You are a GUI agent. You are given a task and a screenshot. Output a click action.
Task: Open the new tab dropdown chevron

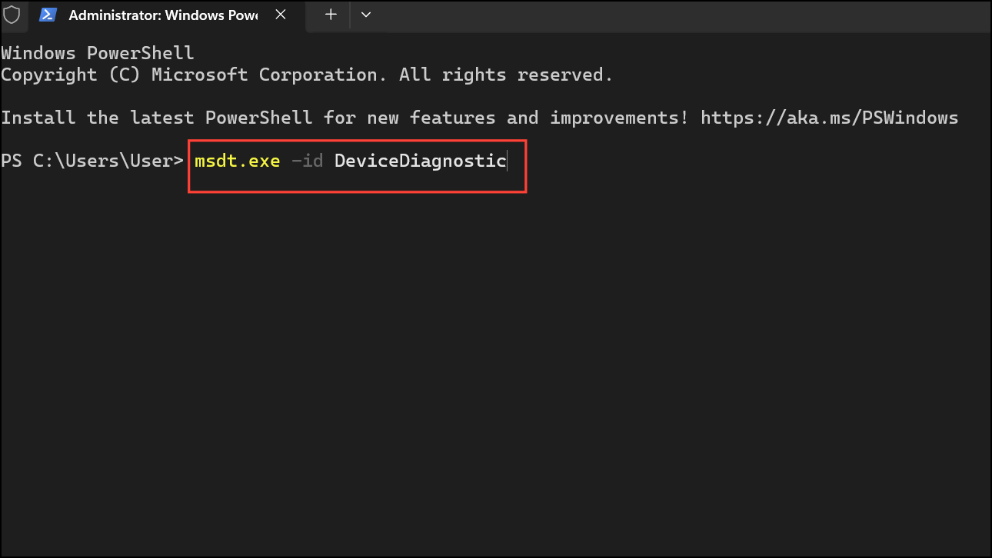tap(365, 15)
